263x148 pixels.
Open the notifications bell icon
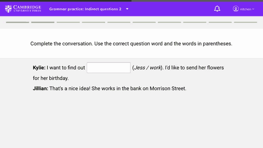[x=217, y=9]
